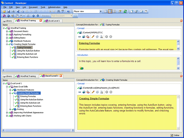
Task: Collapse the Basic Excel Skills node
Action: tap(7, 87)
